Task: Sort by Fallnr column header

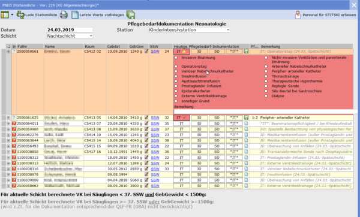Action: 30,46
